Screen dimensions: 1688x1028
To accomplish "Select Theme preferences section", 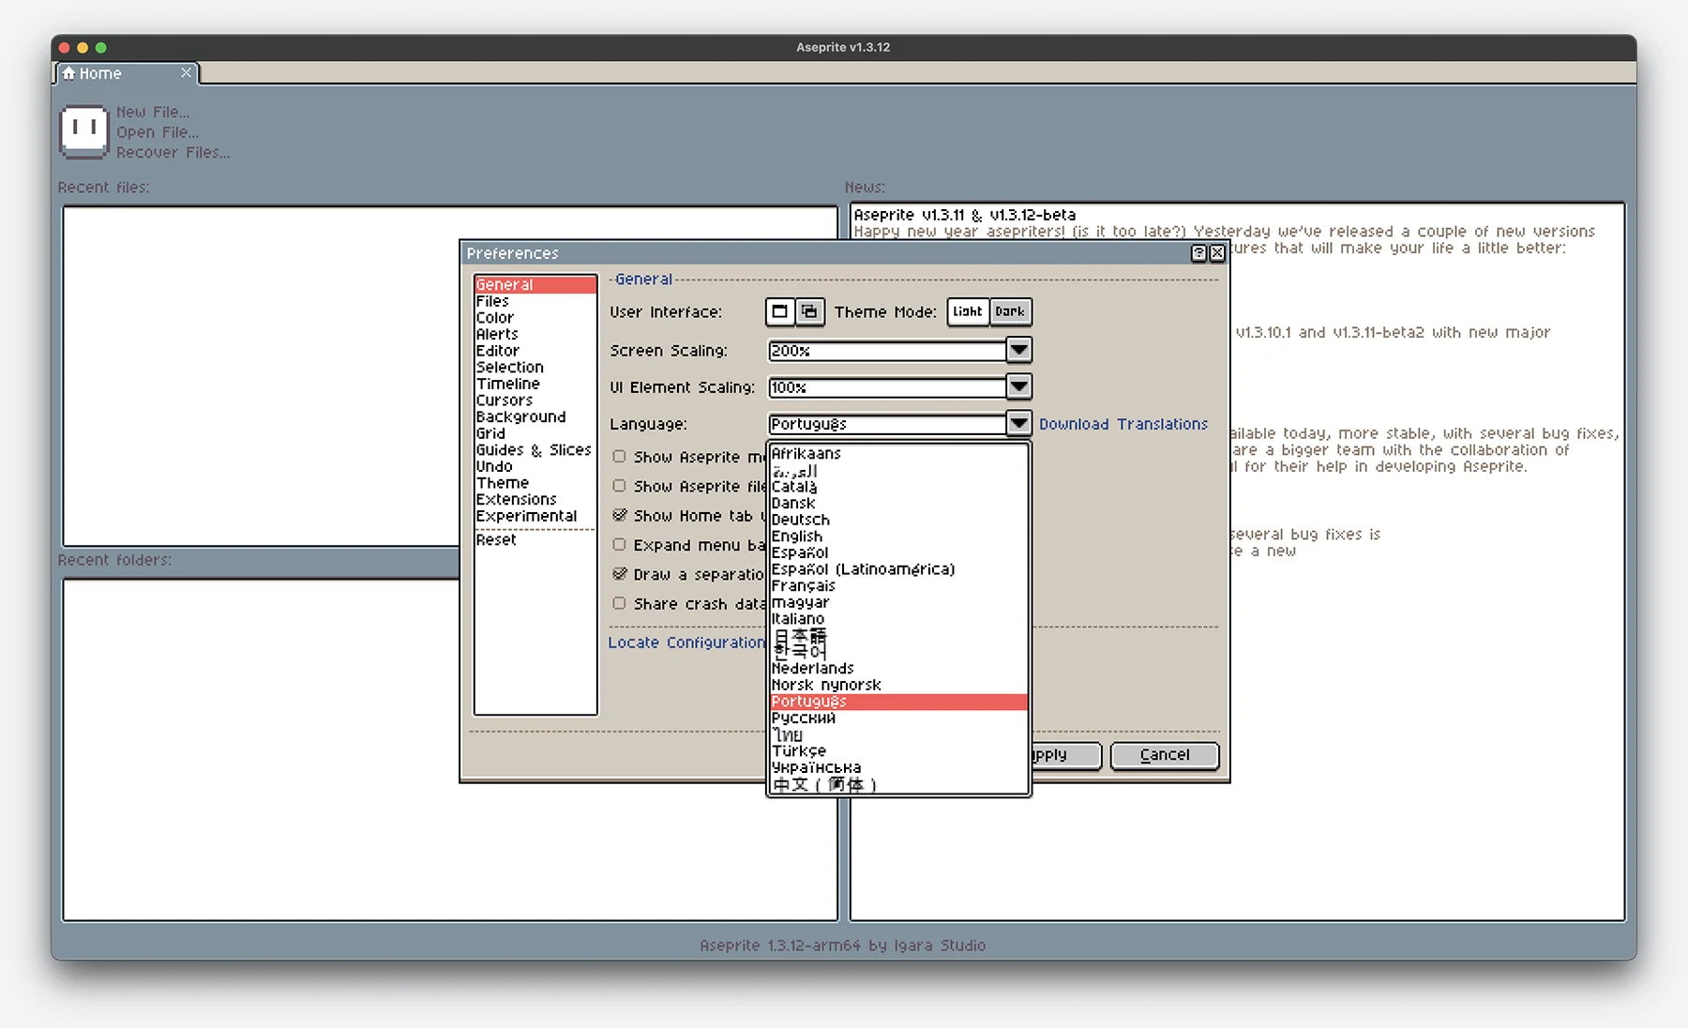I will 535,483.
